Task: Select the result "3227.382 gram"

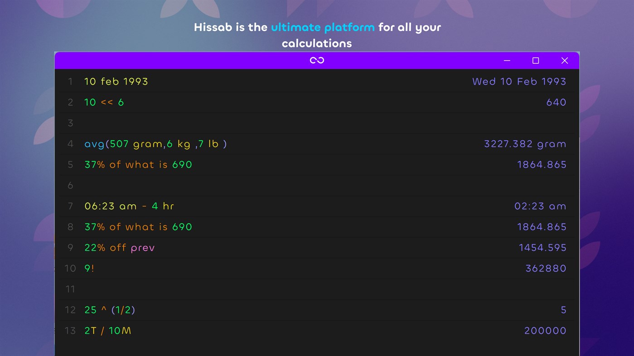Action: pyautogui.click(x=525, y=144)
